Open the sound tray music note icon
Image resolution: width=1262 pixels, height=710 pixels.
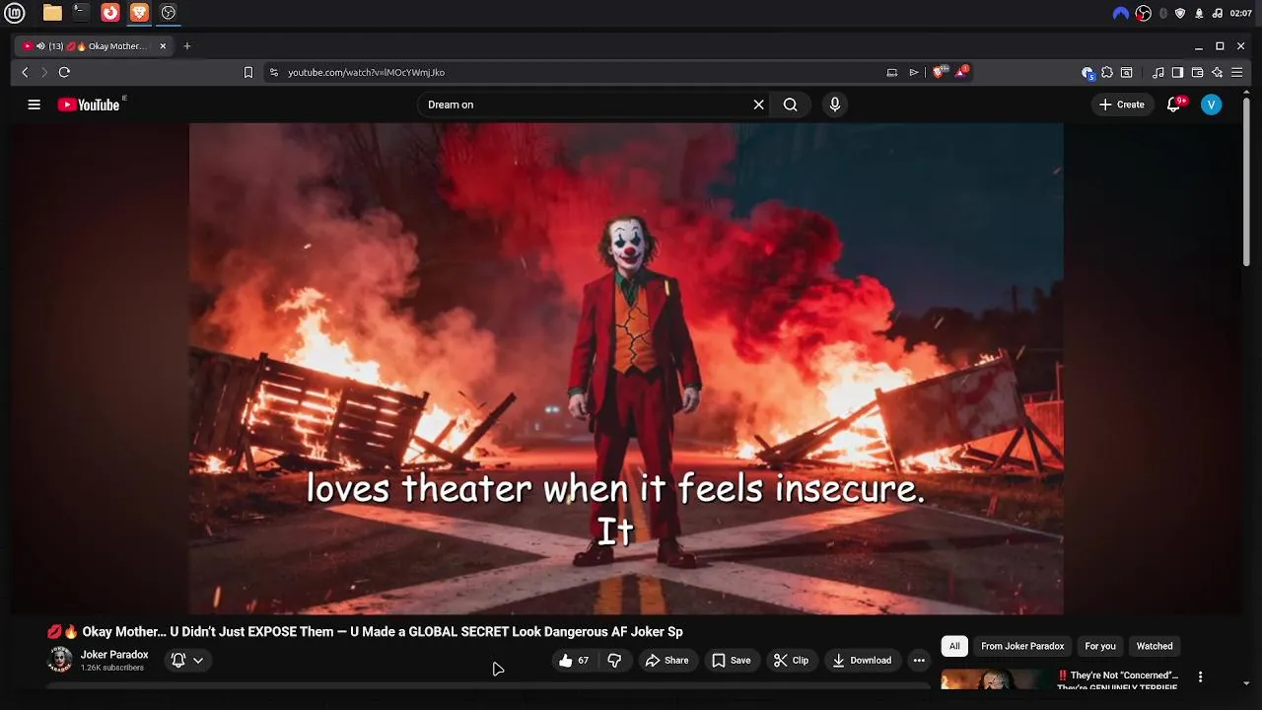tap(1217, 13)
